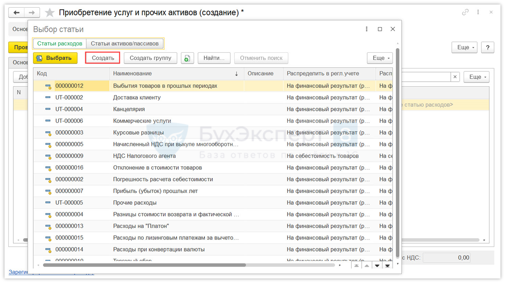Click row icon of item 000000016
Screen dimensions: 505x283
tap(48, 168)
